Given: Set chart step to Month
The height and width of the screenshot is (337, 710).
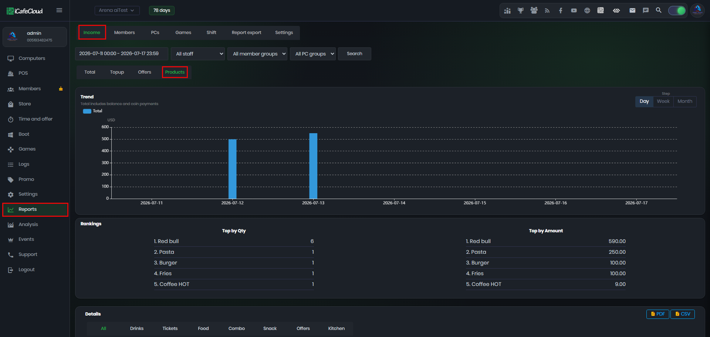Looking at the screenshot, I should tap(685, 101).
